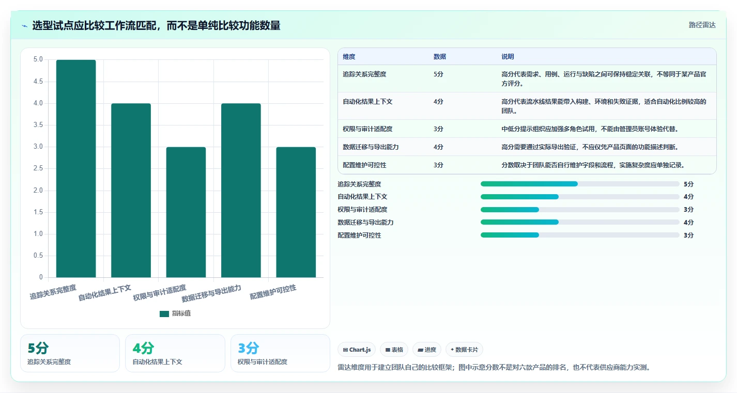This screenshot has width=737, height=393.
Task: Click the 数据迁移与导出能力 chart axis label
Action: coord(211,293)
